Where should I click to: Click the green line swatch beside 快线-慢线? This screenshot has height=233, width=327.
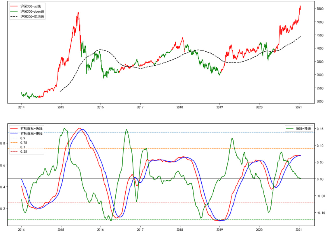290,129
